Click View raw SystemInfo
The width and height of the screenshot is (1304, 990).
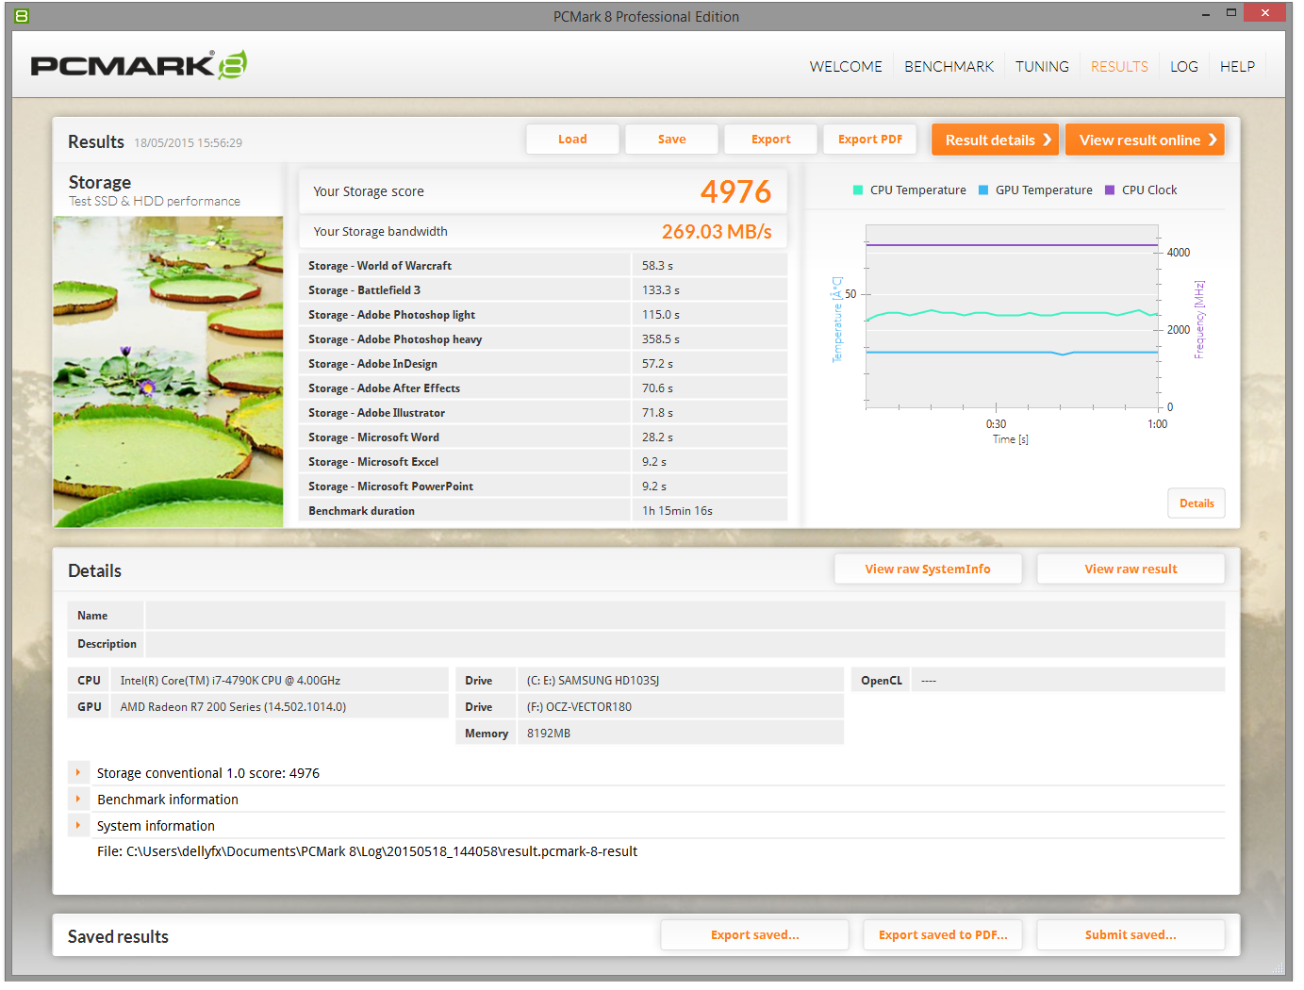coord(928,569)
